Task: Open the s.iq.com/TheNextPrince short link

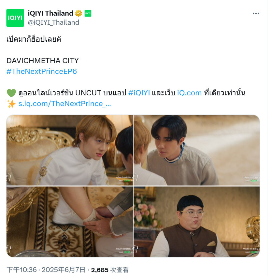Action: click(64, 104)
